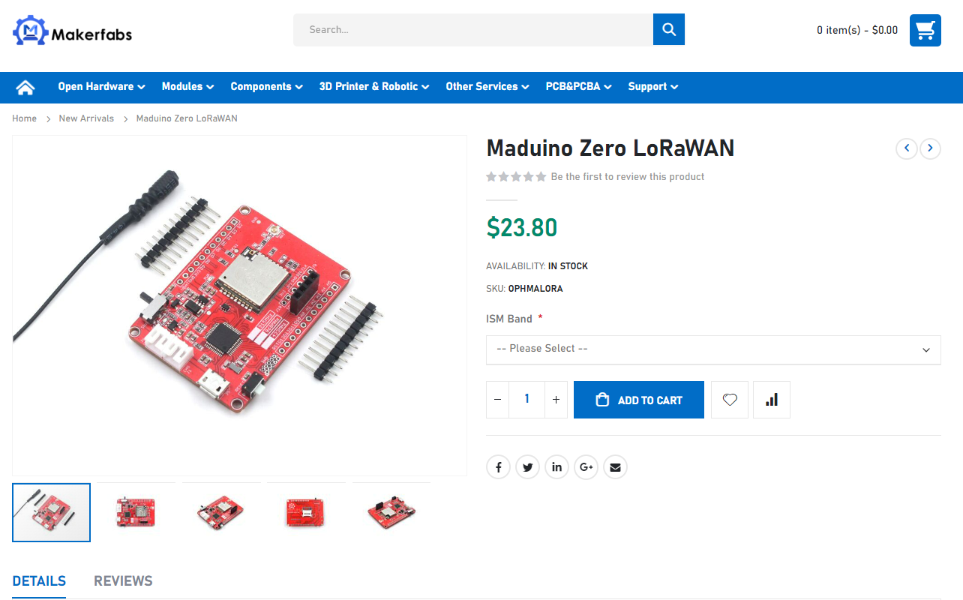Share product via email icon
The image size is (963, 600).
(616, 467)
